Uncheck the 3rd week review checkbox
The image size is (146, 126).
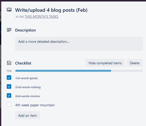9,95
